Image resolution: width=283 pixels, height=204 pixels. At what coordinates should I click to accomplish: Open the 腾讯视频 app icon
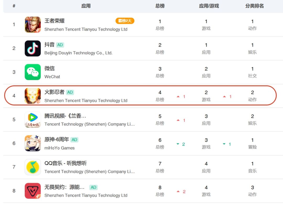pos(33,120)
